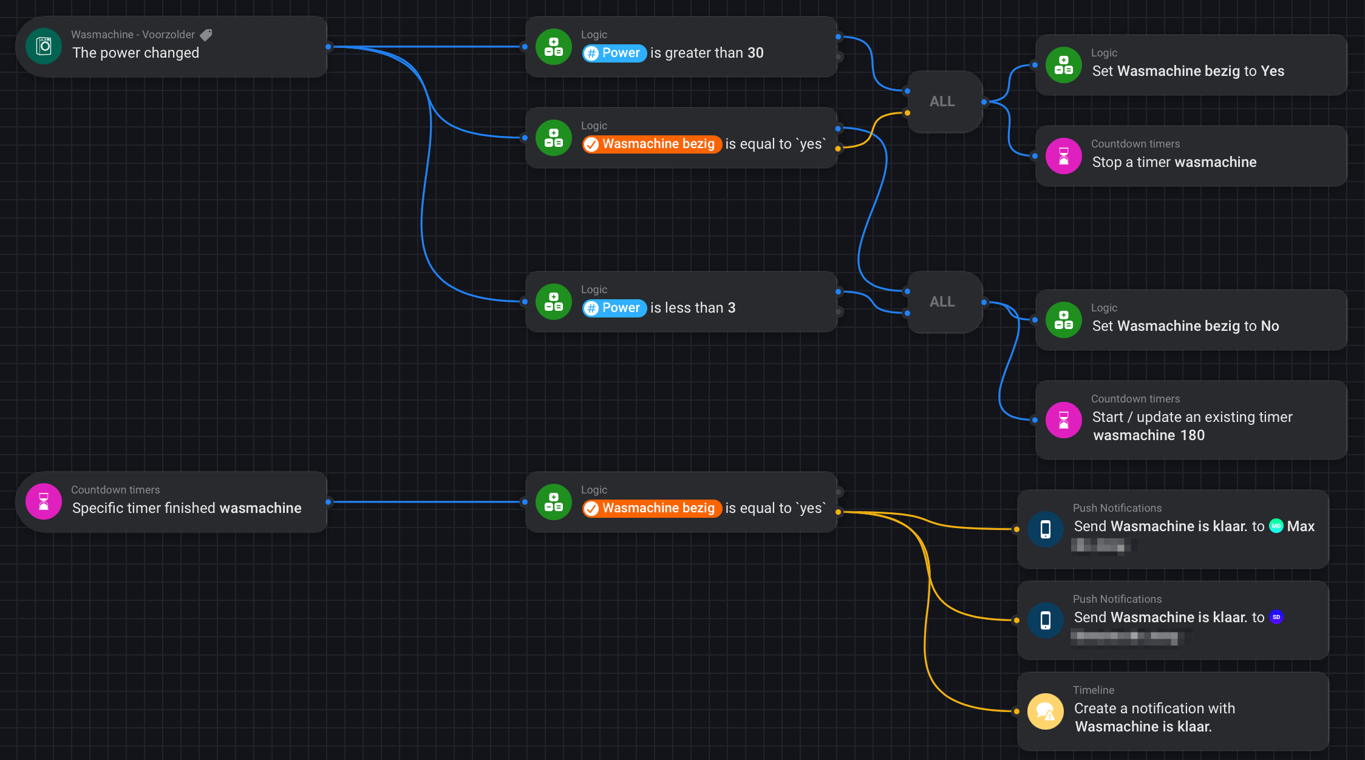Click the tag icon next to Wasmachine - Voorzolder

(x=206, y=35)
